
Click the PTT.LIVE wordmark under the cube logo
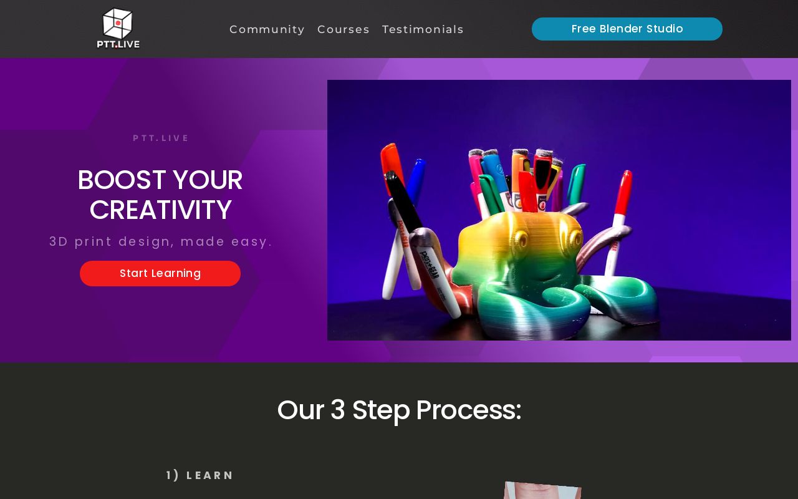pos(118,44)
